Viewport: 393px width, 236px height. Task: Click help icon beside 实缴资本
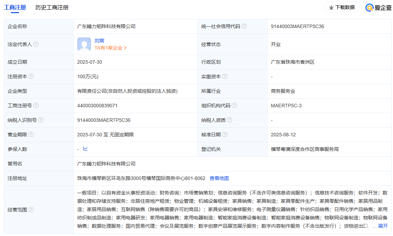(x=225, y=76)
